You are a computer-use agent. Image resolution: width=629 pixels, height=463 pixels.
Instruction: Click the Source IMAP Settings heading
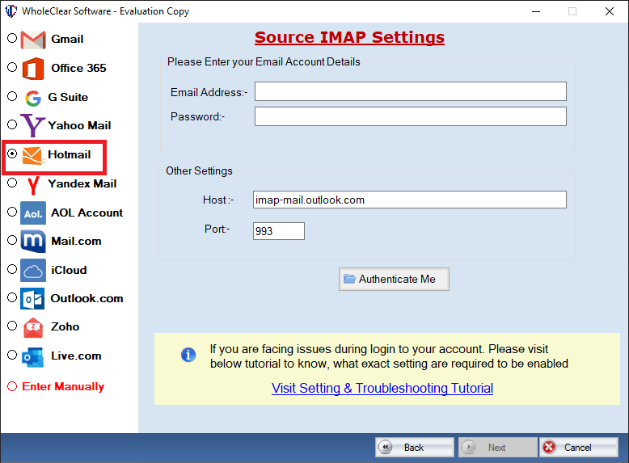tap(349, 37)
